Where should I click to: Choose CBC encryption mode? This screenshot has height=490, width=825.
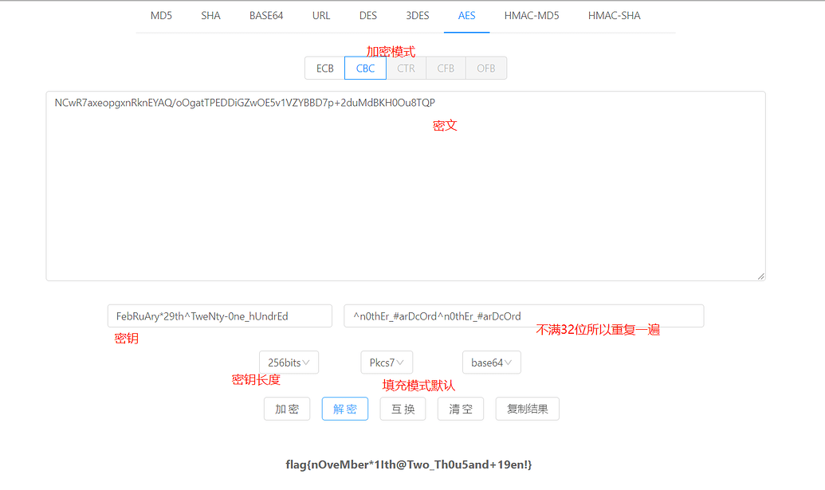click(365, 69)
